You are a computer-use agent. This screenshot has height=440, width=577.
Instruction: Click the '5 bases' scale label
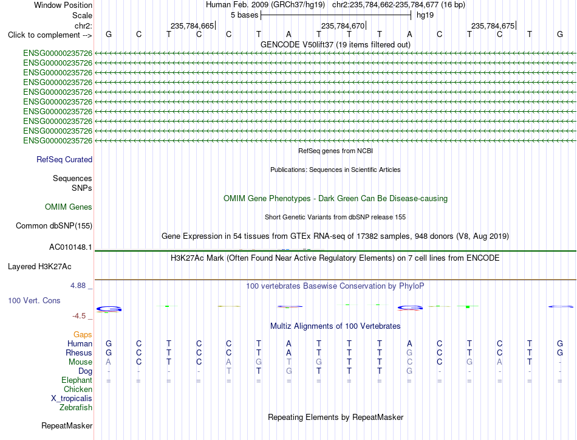point(244,15)
